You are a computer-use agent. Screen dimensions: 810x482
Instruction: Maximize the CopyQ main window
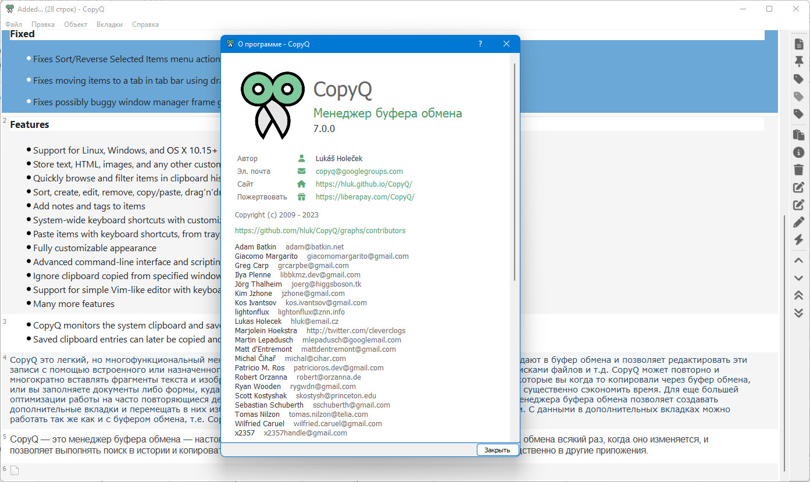click(x=769, y=9)
